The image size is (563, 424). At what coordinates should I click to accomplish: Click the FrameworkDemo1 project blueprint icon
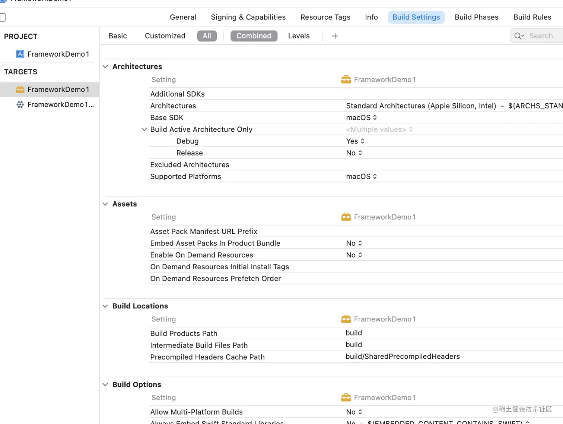tap(20, 54)
